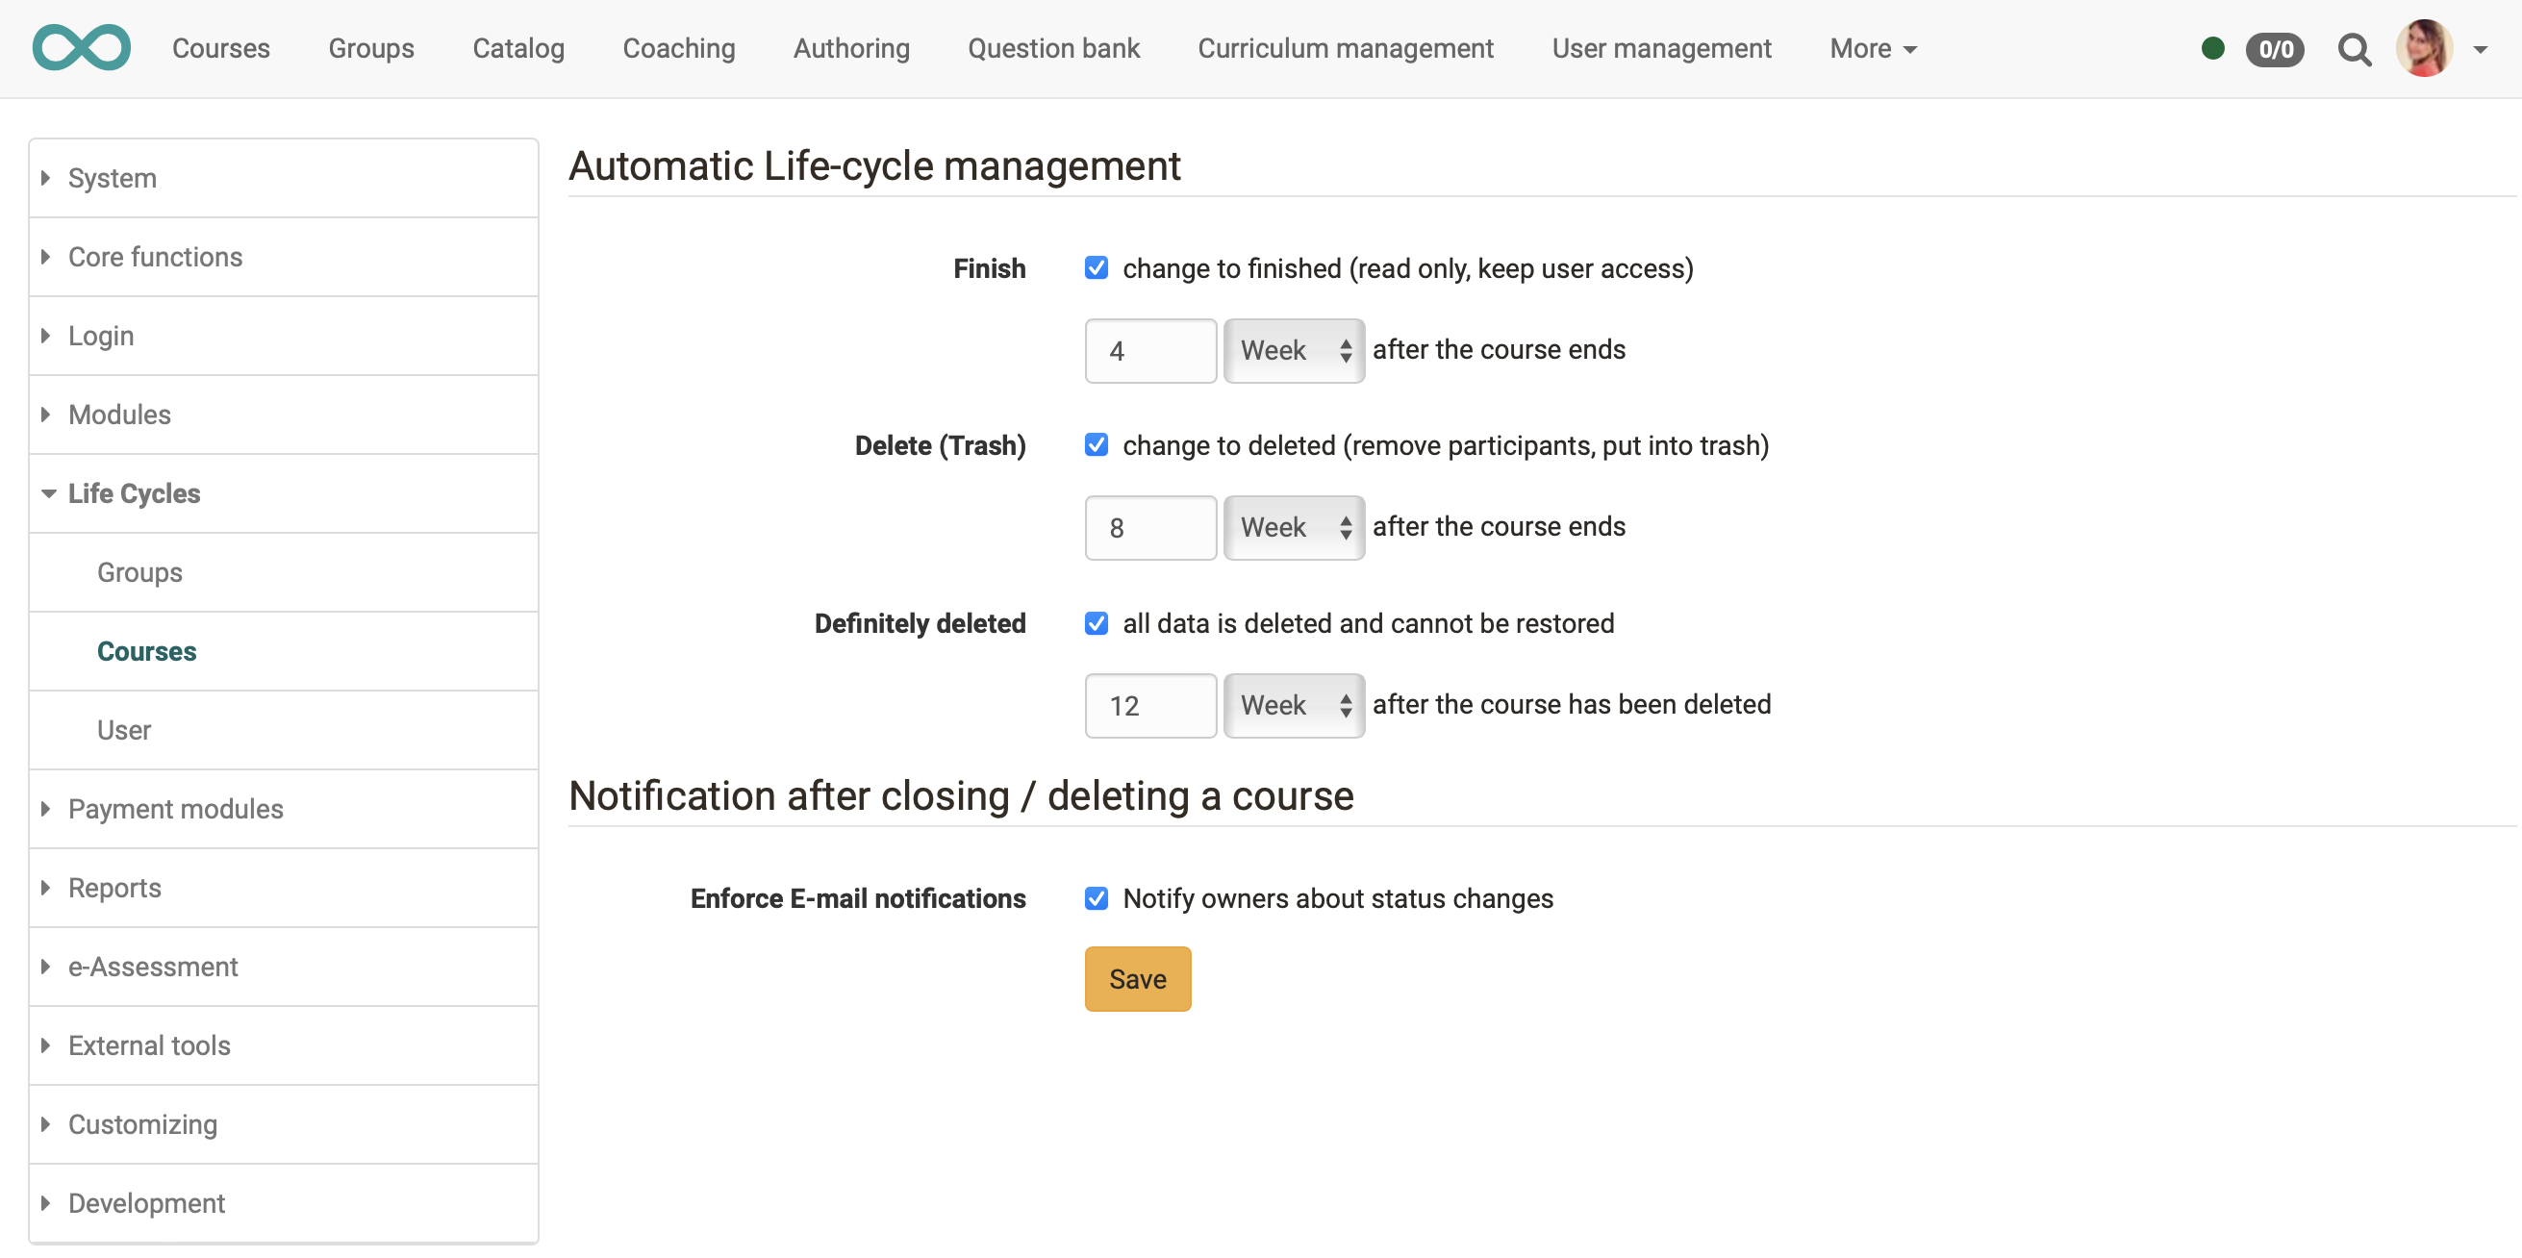Expand the System section

pyautogui.click(x=284, y=178)
